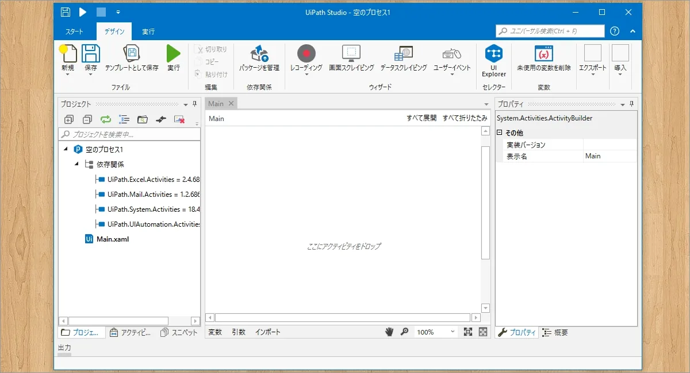Open the dropdown arrow under ユーザーイベント
The width and height of the screenshot is (690, 373).
(452, 75)
